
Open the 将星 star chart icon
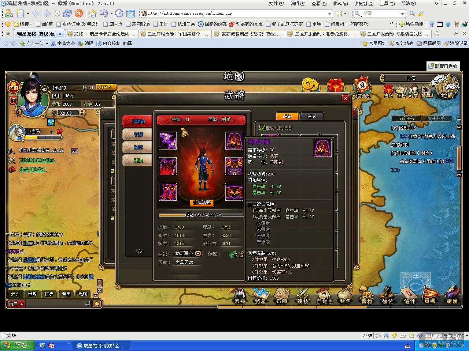tap(261, 296)
